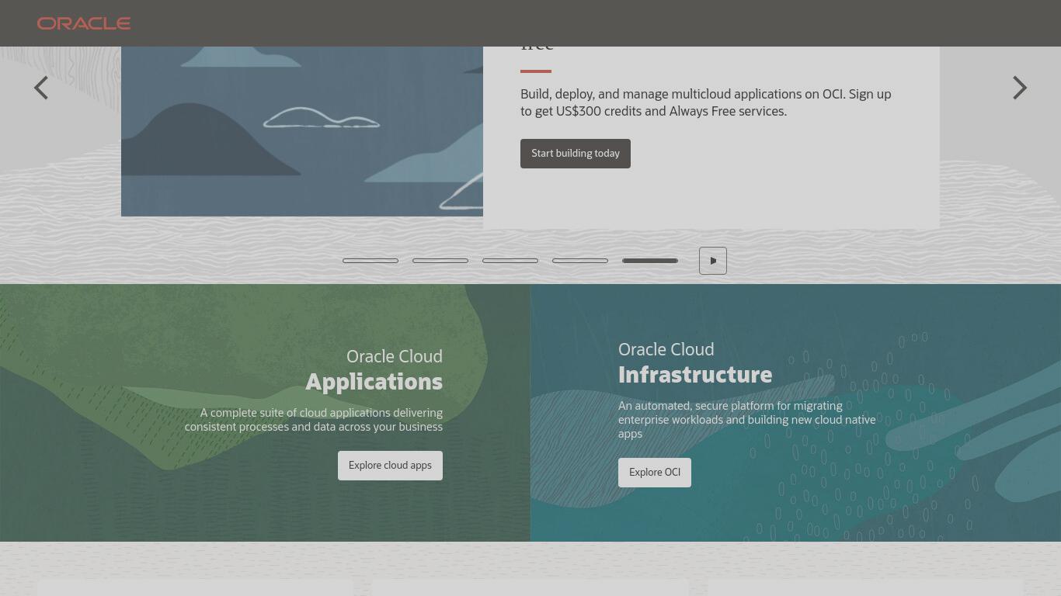Screen dimensions: 1061x596
Task: Select the fourth carousel slide indicator
Action: pos(580,261)
